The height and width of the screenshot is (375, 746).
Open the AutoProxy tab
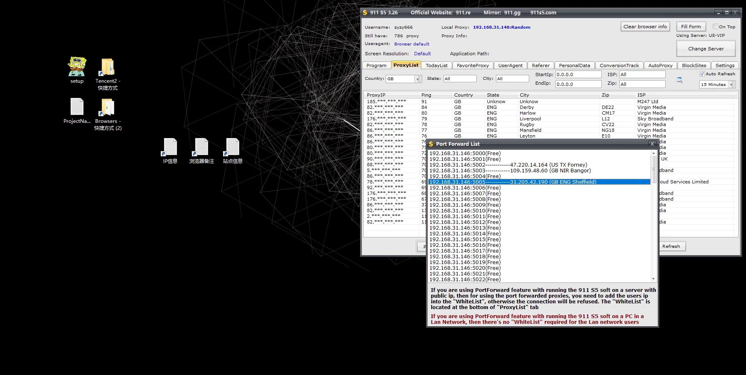[x=660, y=66]
